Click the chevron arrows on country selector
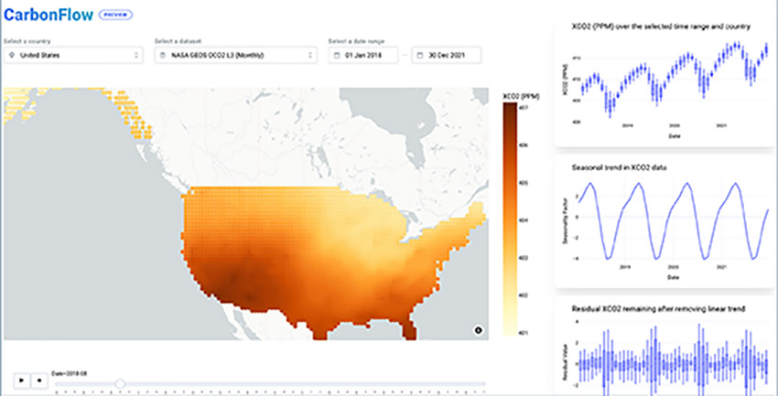This screenshot has width=778, height=396. 136,56
